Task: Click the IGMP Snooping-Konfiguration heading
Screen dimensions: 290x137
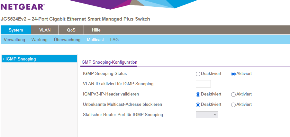Action: coord(109,62)
